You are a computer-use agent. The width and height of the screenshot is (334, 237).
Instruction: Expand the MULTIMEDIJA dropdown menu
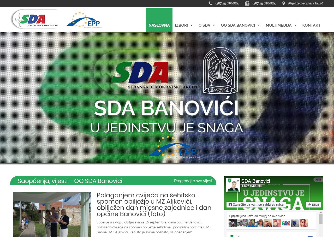pos(281,25)
